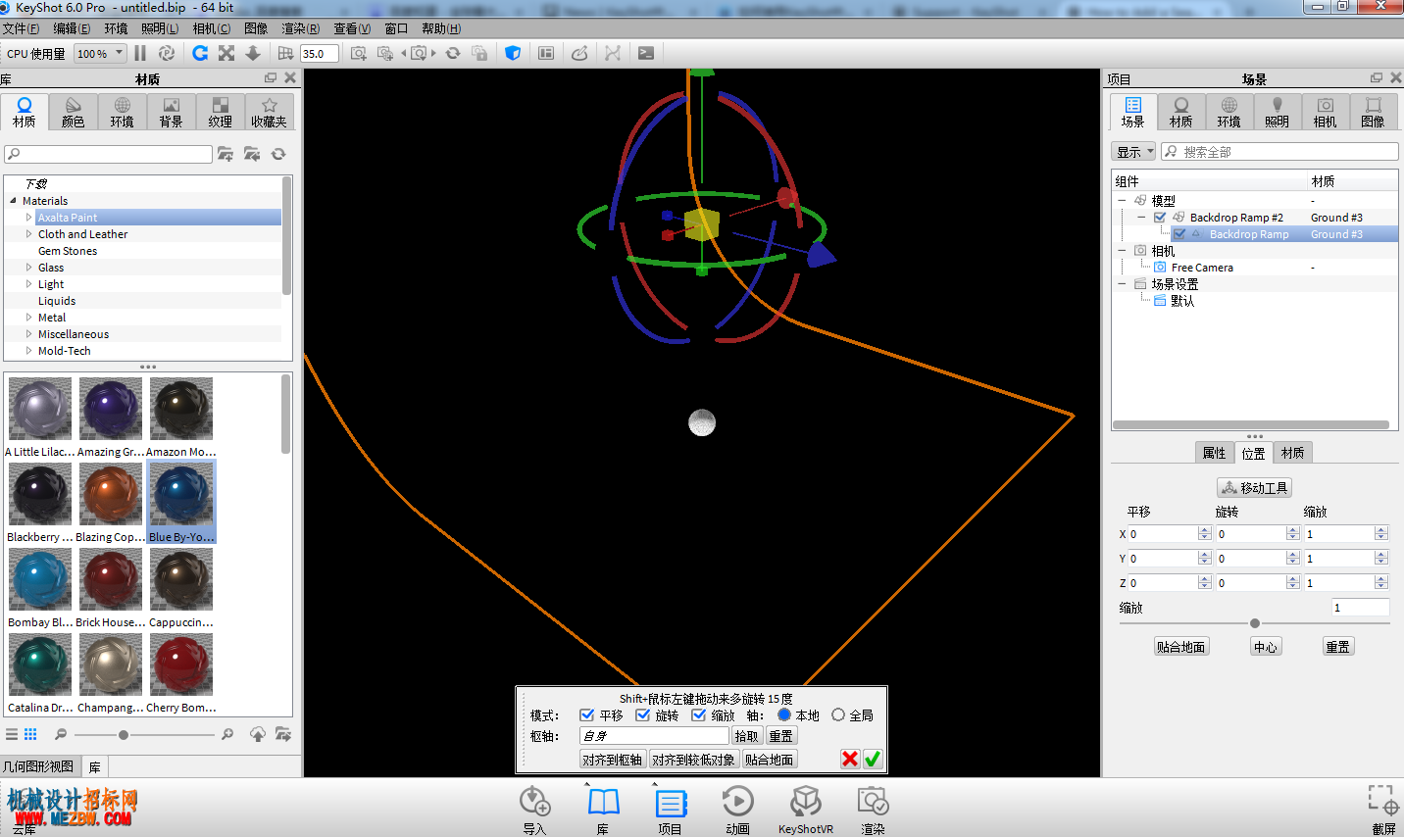Click 对齐到枢轴 align to pivot button
Screen dimensions: 1404x837
(612, 760)
